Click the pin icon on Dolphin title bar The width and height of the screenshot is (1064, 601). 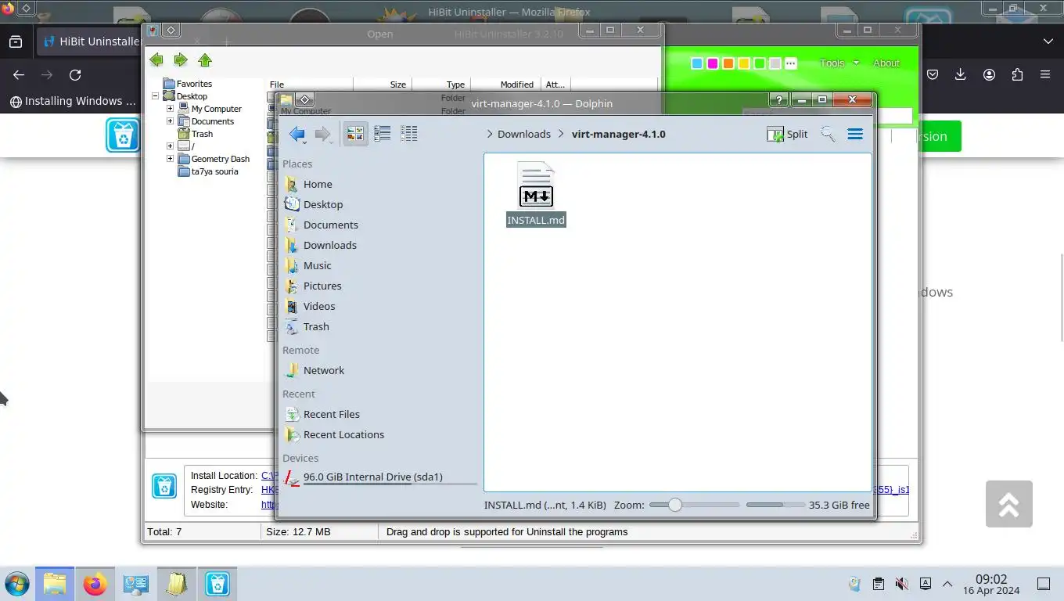click(305, 99)
